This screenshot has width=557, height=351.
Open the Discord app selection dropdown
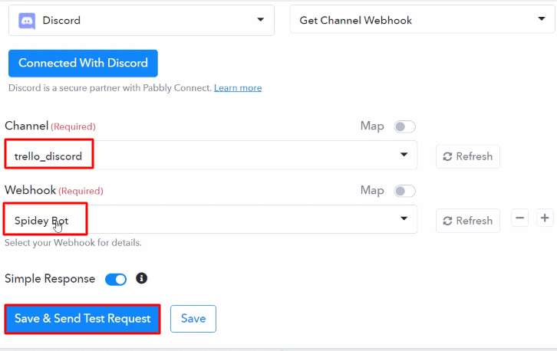pyautogui.click(x=141, y=20)
